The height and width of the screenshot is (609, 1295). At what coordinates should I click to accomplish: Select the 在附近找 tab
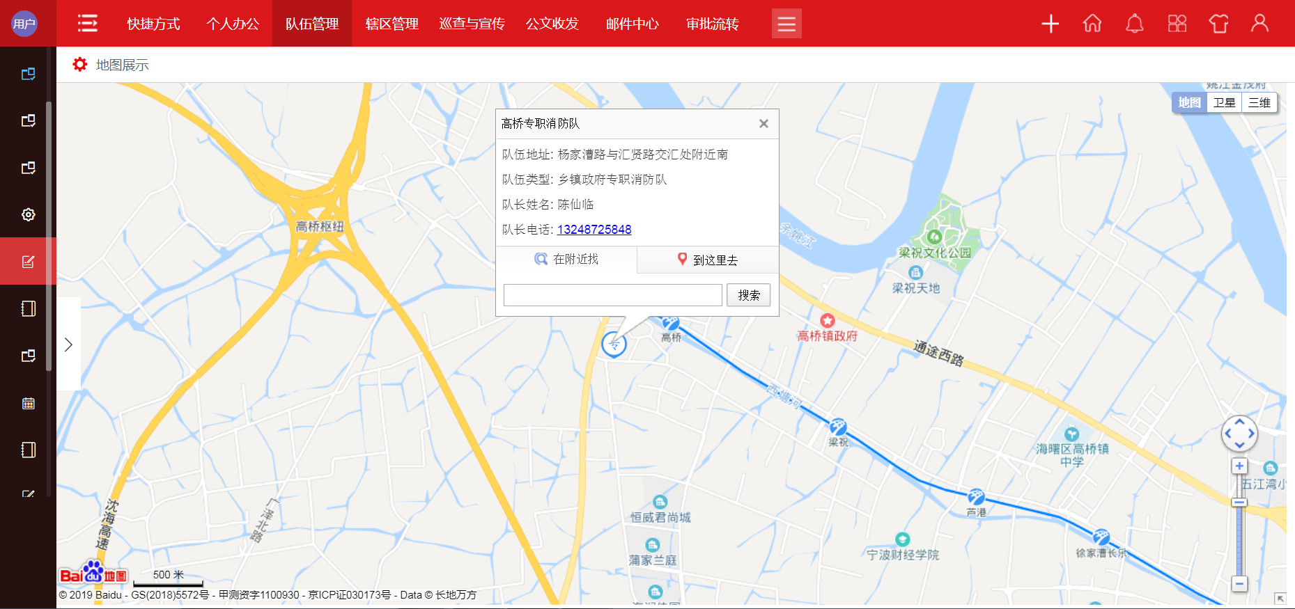566,259
